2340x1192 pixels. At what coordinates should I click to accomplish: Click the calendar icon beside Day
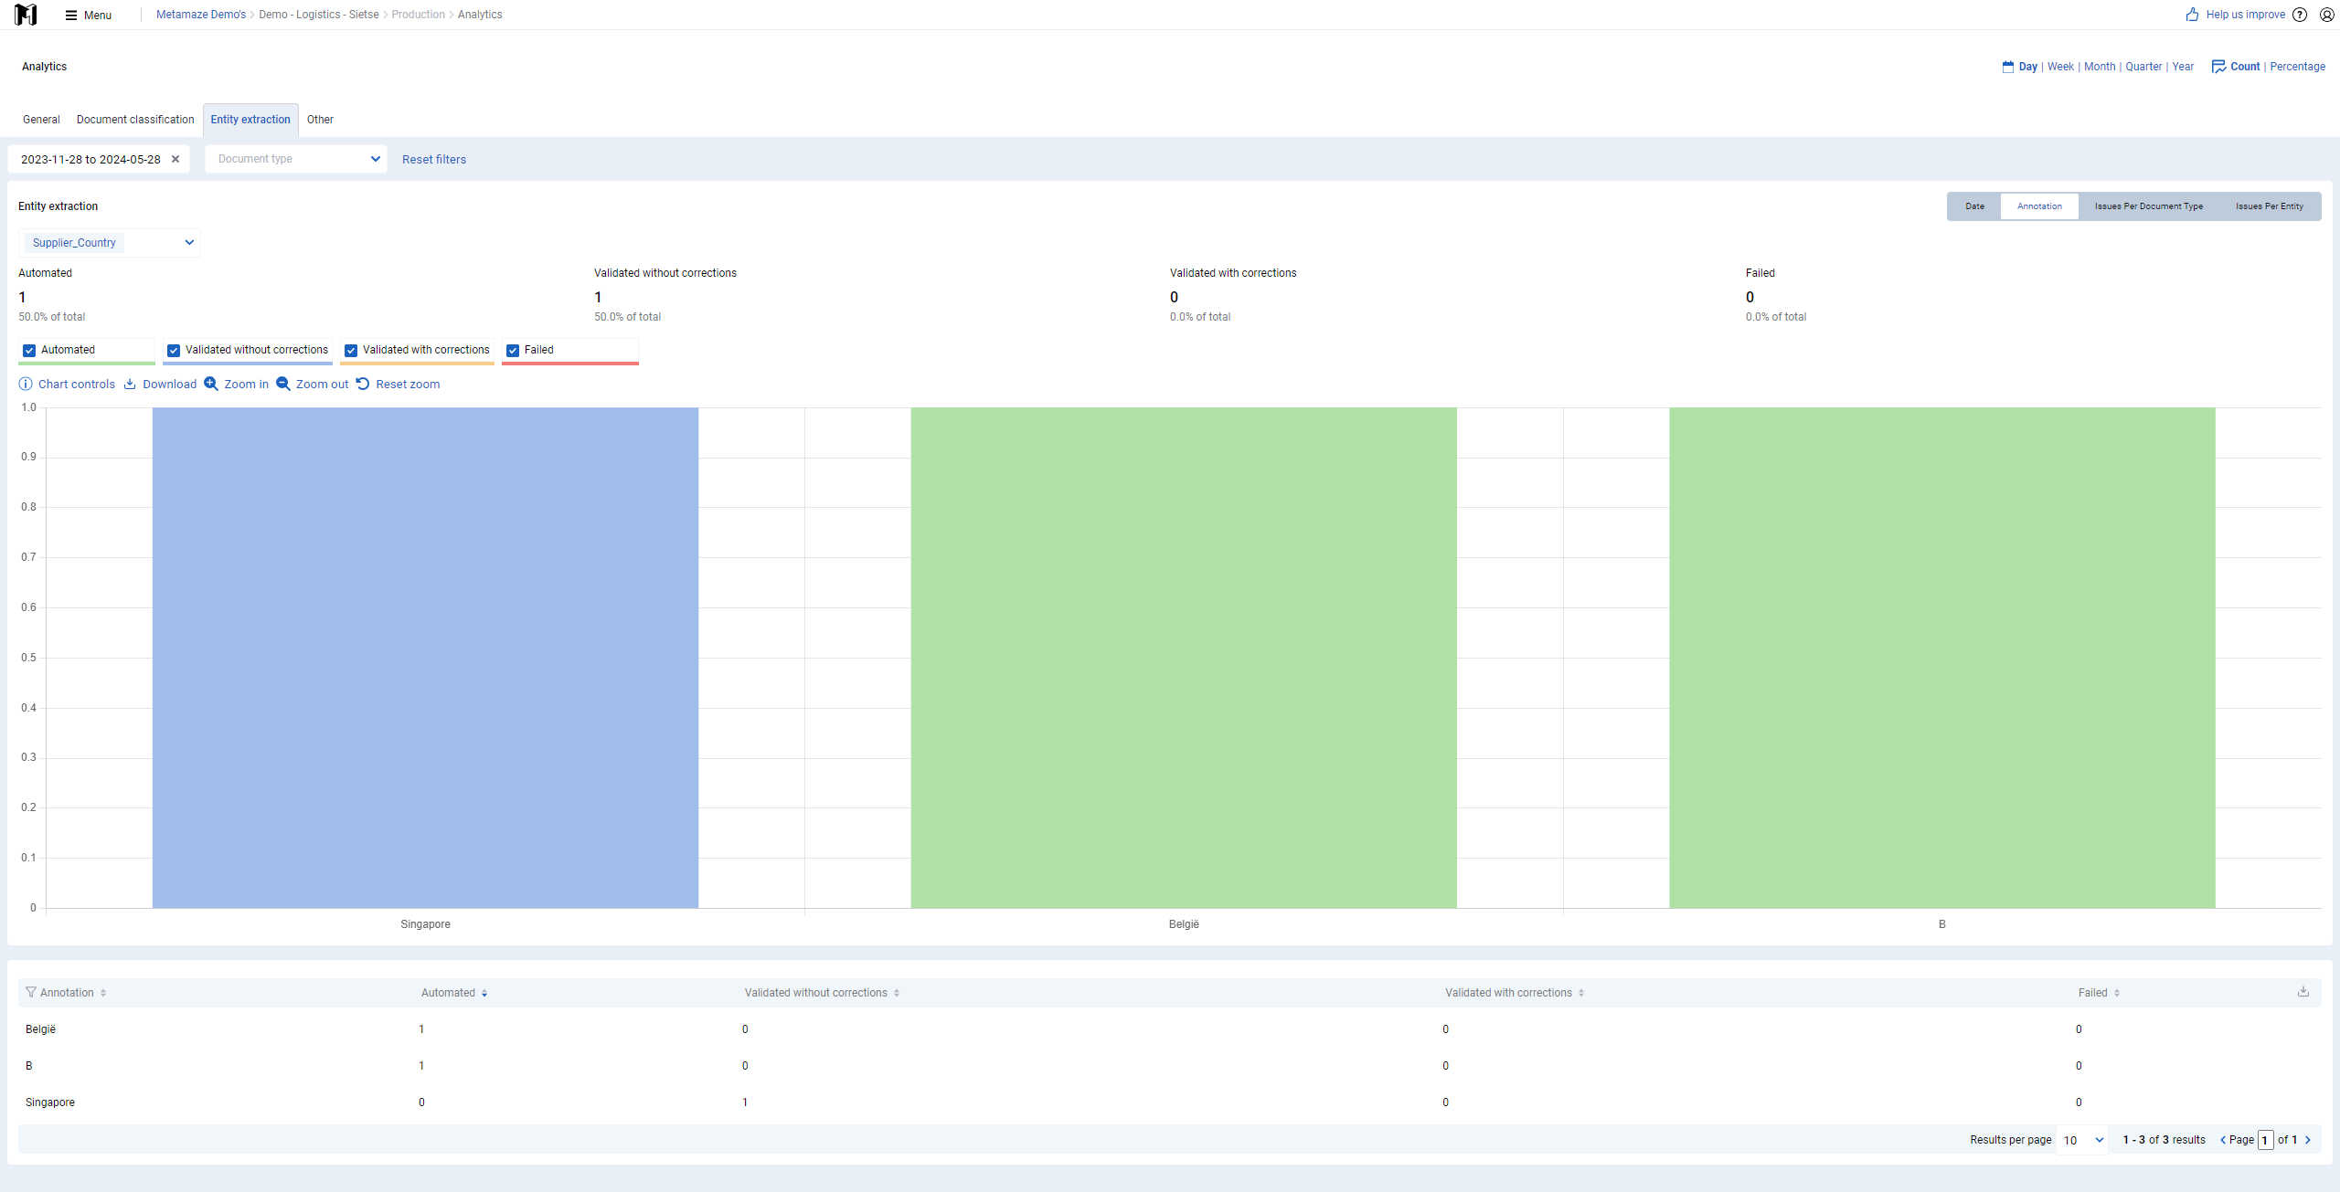click(2007, 67)
